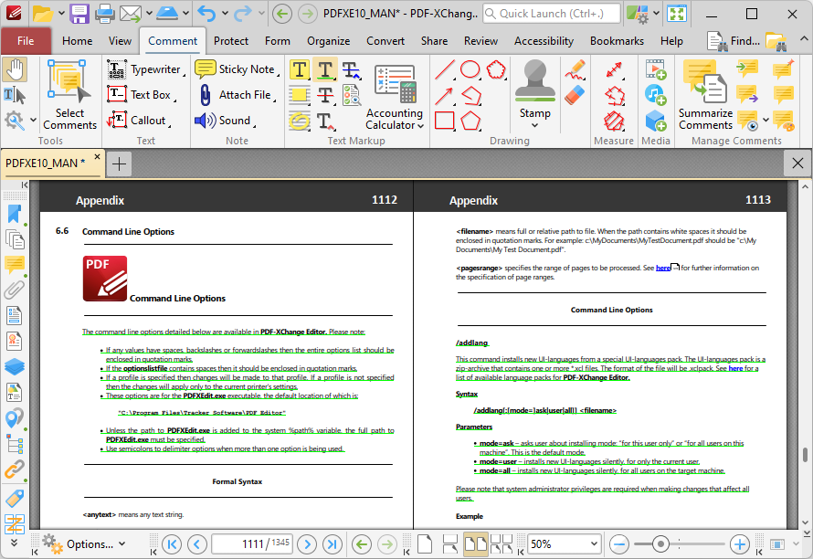Choose the Callout tool
Viewport: 813px width, 559px height.
coord(137,121)
